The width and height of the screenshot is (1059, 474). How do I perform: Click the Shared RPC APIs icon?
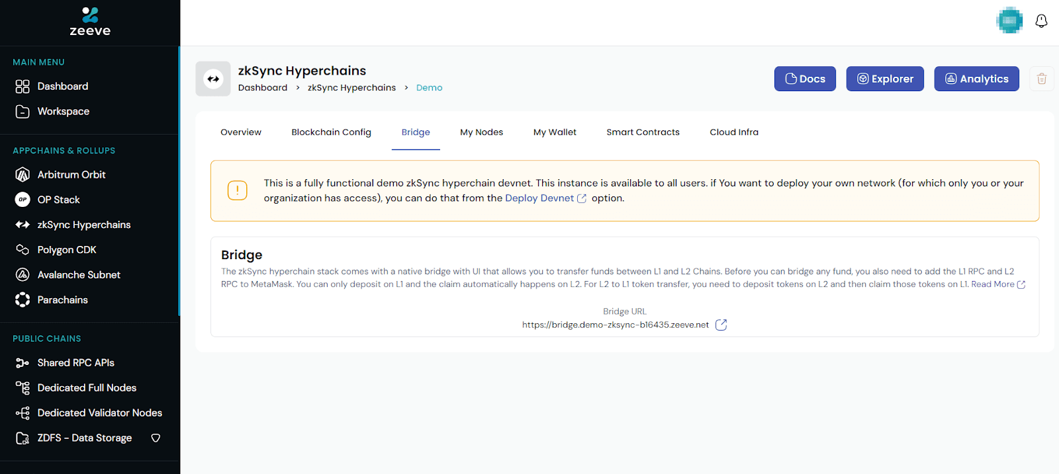coord(23,363)
